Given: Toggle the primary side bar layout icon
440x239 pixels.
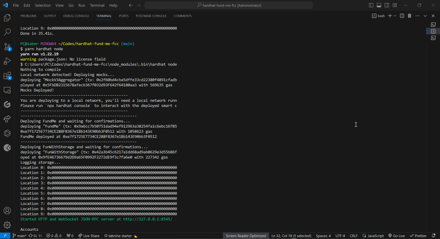Looking at the screenshot, I should click(371, 5).
